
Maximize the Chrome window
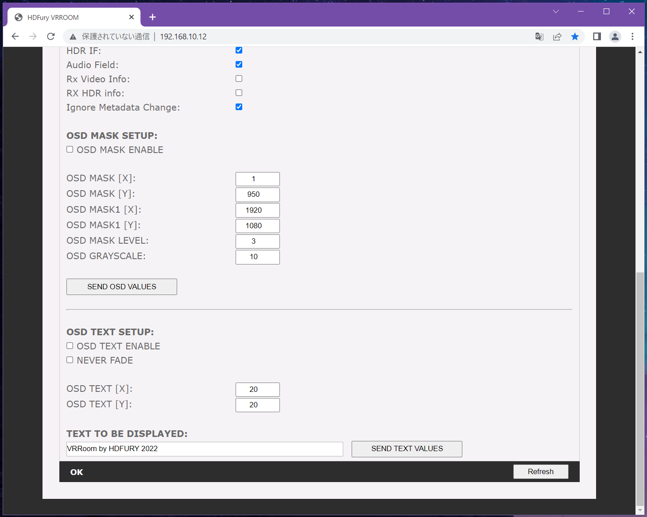pyautogui.click(x=607, y=11)
